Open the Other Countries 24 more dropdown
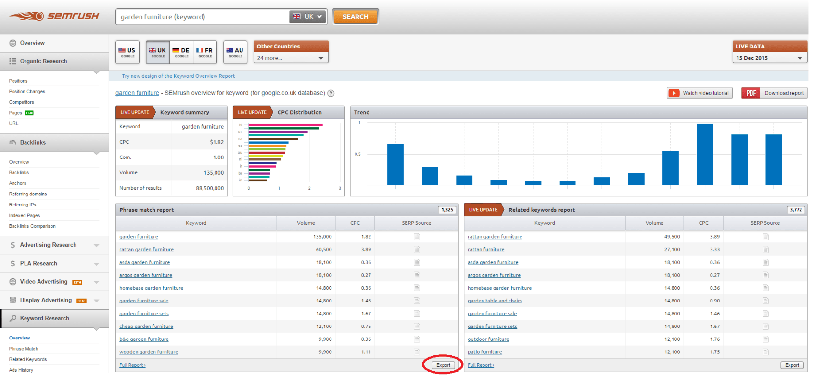This screenshot has height=375, width=814. 291,58
